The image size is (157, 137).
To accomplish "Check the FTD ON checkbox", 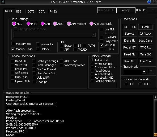I will 101,49.
